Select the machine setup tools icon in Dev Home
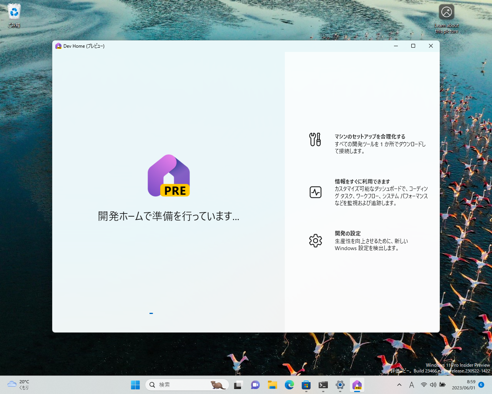The width and height of the screenshot is (492, 394). [315, 139]
